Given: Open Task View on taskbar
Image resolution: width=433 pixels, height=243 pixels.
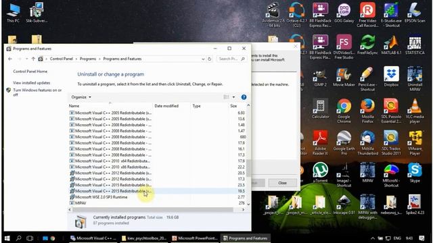Looking at the screenshot, I should click(30, 238).
